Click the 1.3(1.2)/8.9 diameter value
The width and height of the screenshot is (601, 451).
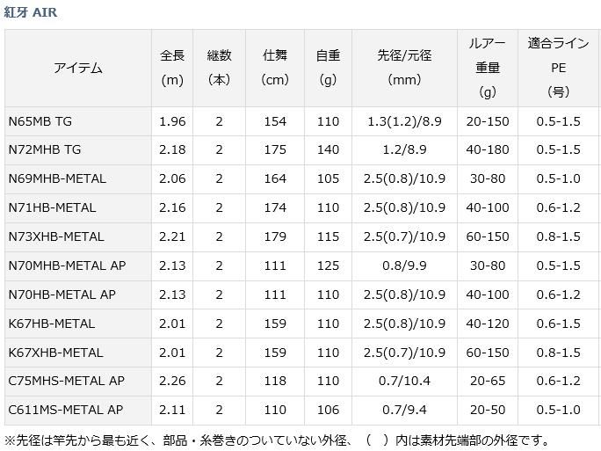click(x=404, y=121)
